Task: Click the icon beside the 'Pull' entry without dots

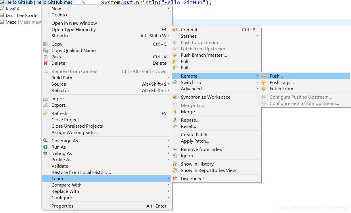Action: point(174,61)
